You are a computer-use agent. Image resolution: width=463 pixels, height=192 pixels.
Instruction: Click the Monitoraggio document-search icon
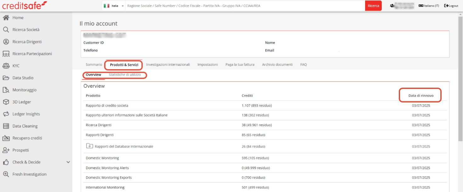[6, 90]
